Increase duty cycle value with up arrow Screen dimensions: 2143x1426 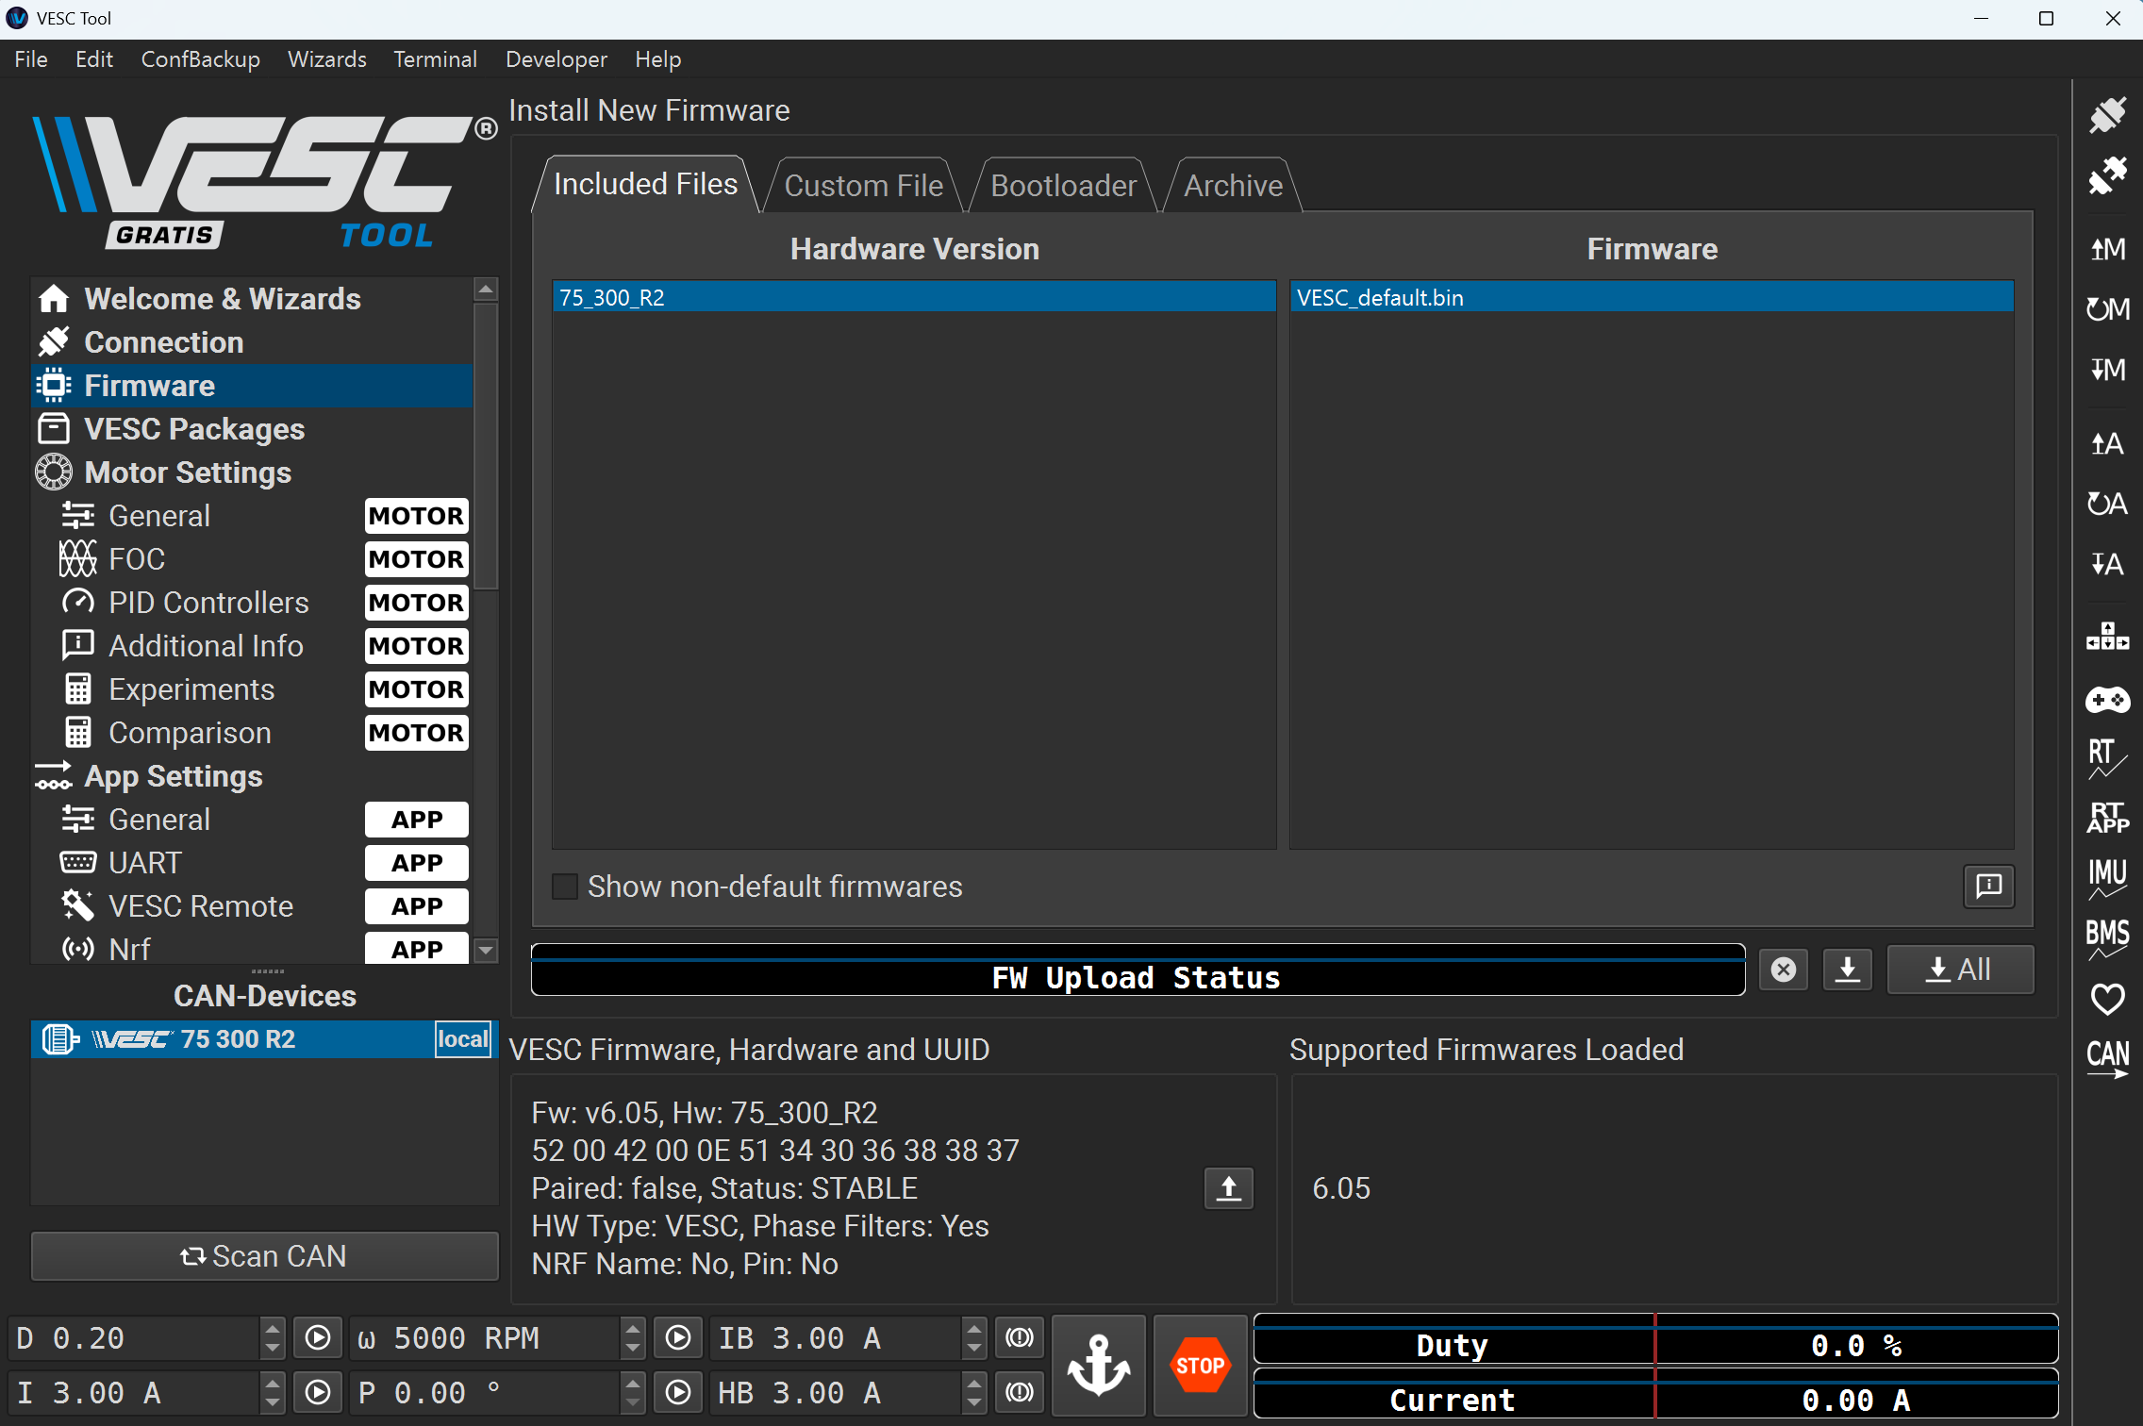pos(272,1330)
